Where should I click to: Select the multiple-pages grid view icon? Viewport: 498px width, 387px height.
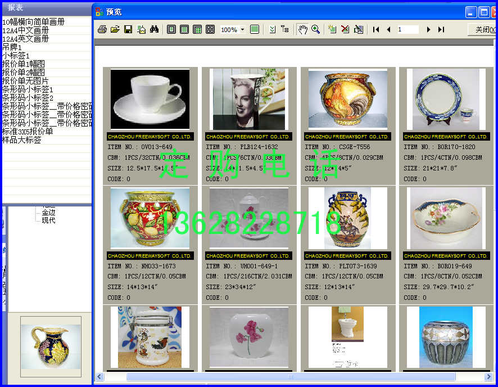click(x=210, y=30)
